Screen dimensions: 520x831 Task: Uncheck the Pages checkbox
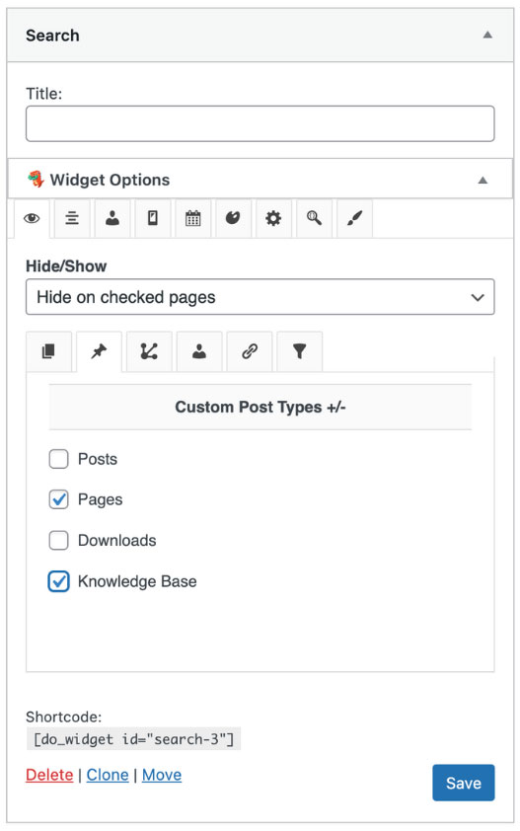click(x=59, y=499)
